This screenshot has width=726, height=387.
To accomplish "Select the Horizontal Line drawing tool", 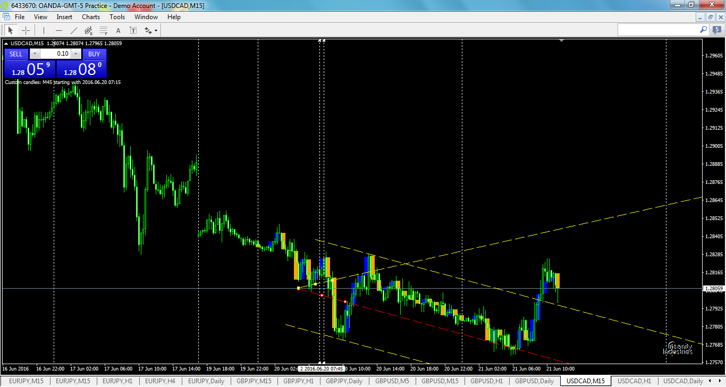I will pos(58,30).
